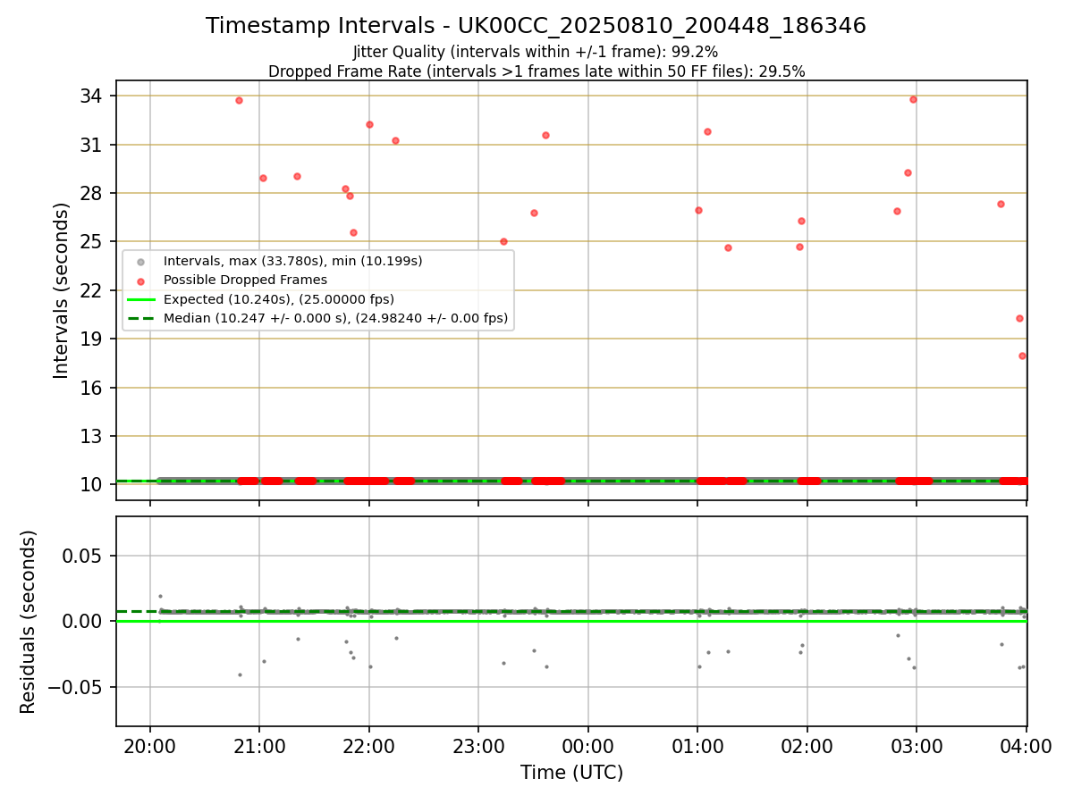The image size is (1073, 804).
Task: Click the y-axis tick label 10
Action: [92, 484]
